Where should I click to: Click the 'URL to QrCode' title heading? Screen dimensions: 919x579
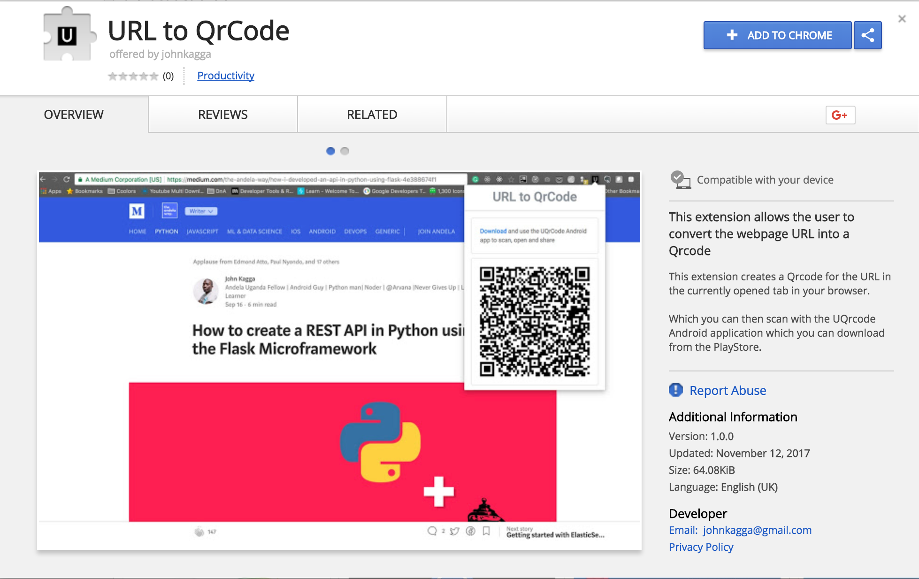coord(199,31)
